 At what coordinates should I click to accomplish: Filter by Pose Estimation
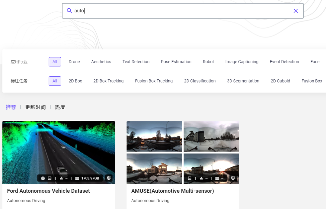tap(176, 62)
